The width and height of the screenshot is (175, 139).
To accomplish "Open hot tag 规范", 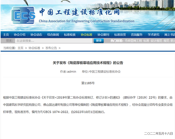I will point(166,41).
